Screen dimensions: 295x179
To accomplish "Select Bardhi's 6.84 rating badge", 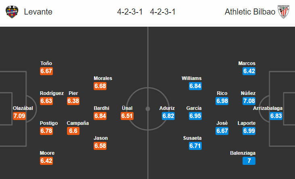I will [x=100, y=116].
